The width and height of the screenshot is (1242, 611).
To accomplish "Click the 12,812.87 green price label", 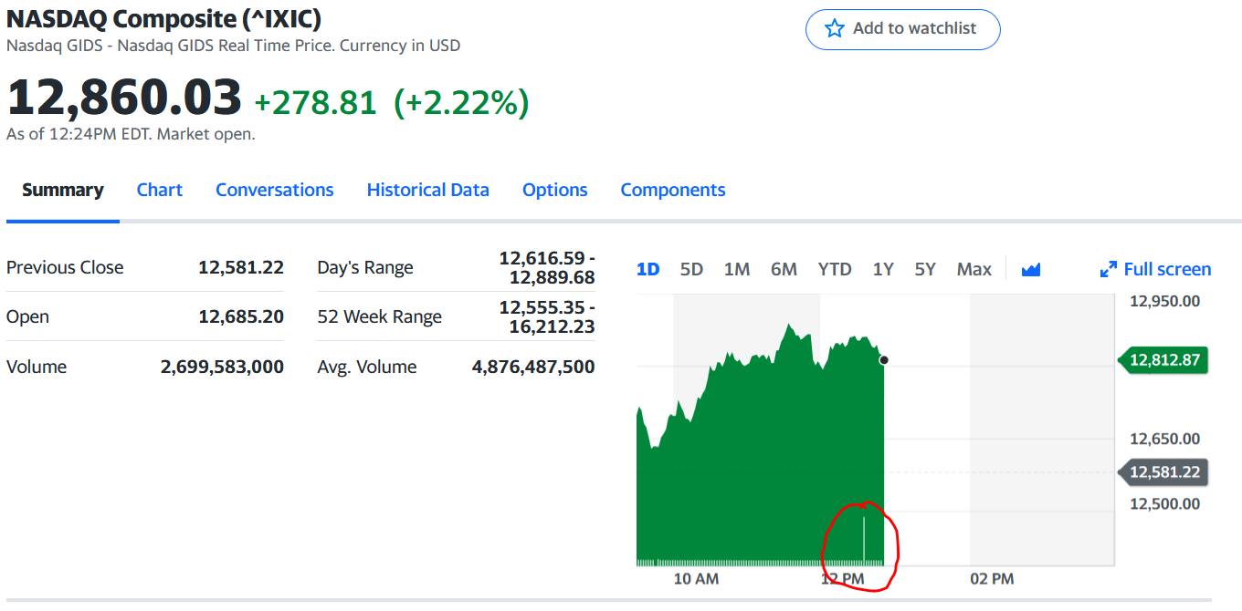I will (x=1163, y=359).
